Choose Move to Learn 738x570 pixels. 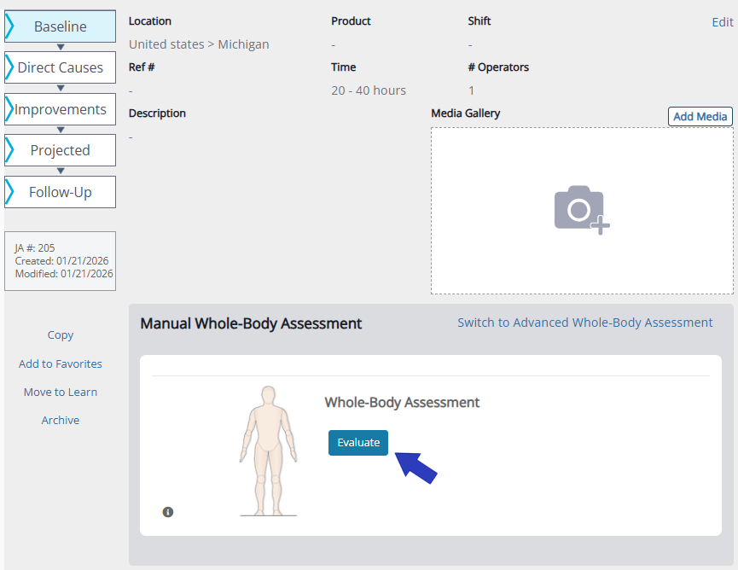pos(61,392)
